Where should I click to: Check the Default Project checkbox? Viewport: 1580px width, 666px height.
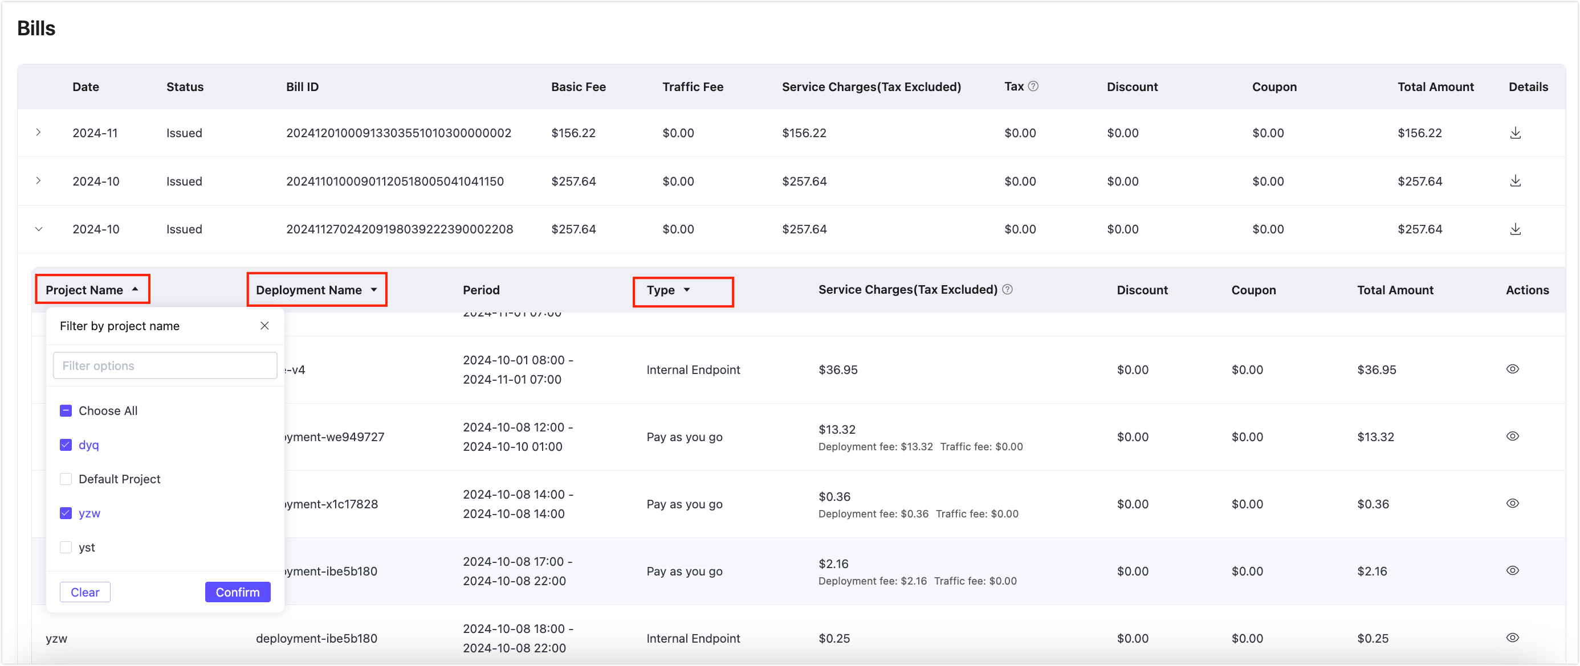point(66,479)
